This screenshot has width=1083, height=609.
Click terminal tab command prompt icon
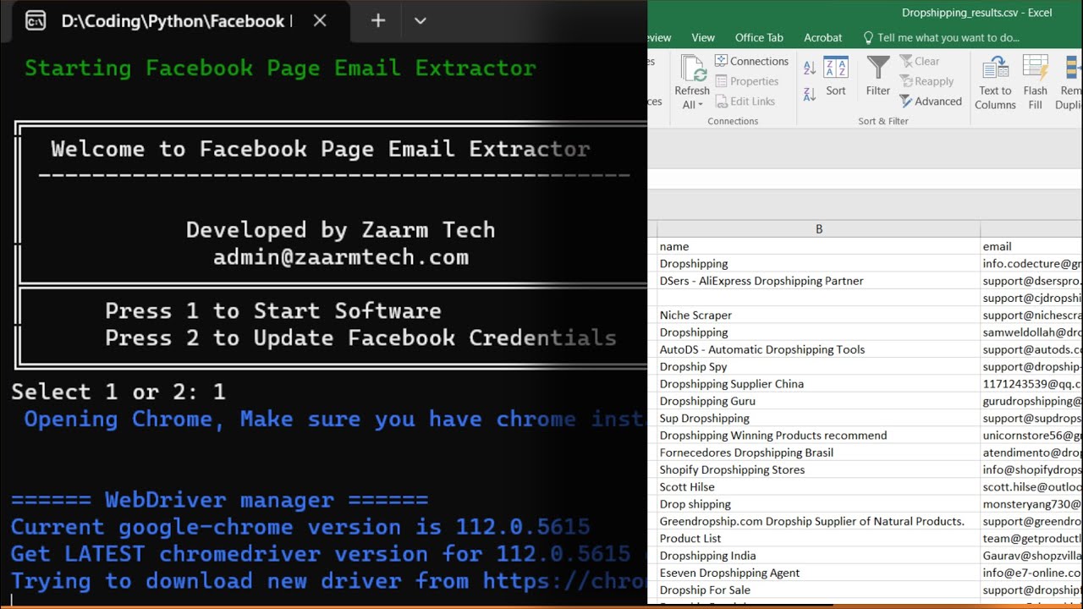click(36, 21)
